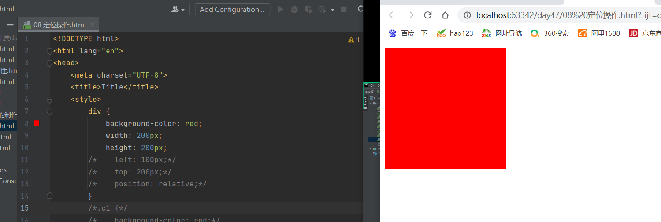Click line number 1 in the gutter

26,39
